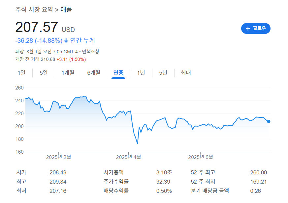Click the 주가수익률 value 32.39

tap(163, 182)
